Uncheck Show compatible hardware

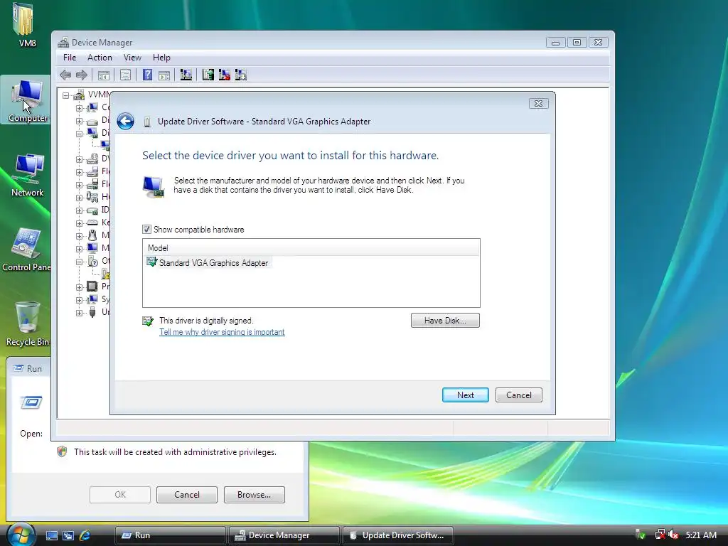146,230
